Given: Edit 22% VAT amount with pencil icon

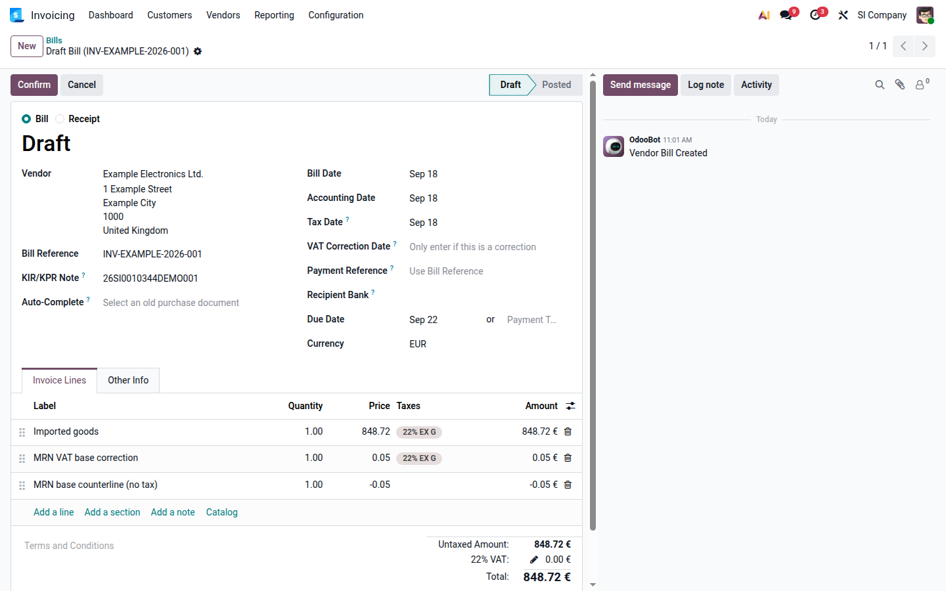Looking at the screenshot, I should [x=534, y=559].
